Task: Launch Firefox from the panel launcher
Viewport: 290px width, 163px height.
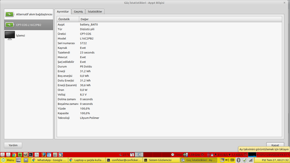Action: coord(43,155)
